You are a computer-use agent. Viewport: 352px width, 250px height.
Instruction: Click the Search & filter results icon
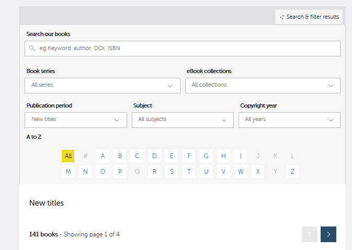click(282, 17)
